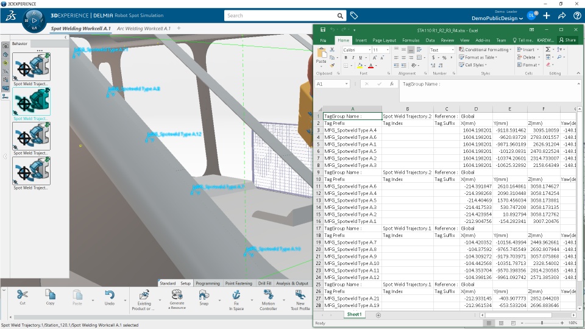The height and width of the screenshot is (329, 585).
Task: Open the Help question mark icon
Action: 577,16
